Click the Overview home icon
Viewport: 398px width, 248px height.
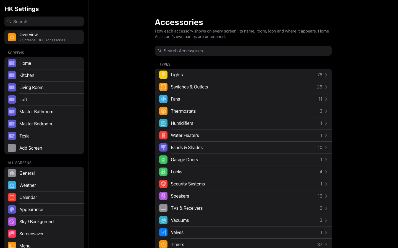click(12, 37)
